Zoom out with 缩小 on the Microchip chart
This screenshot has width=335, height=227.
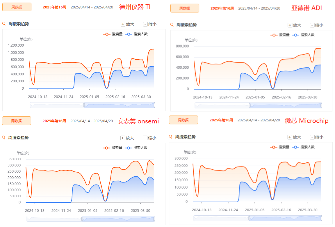pyautogui.click(x=317, y=137)
